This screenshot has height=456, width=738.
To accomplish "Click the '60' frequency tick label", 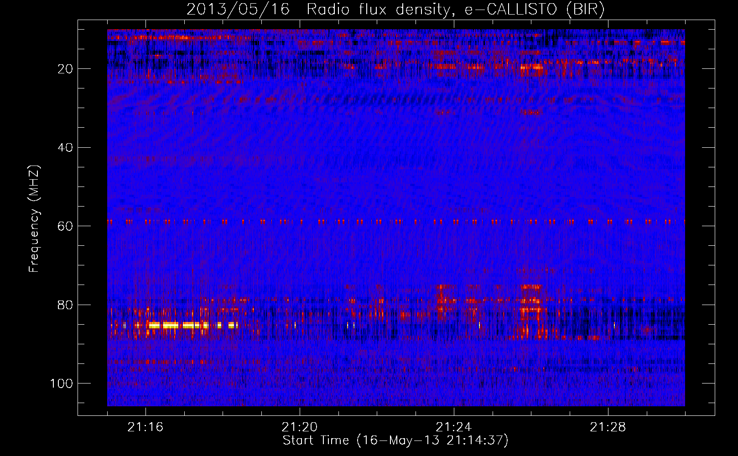I will (65, 226).
